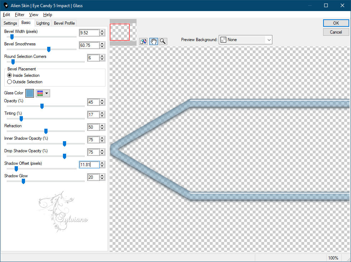Open the color grid palette icon

point(40,93)
